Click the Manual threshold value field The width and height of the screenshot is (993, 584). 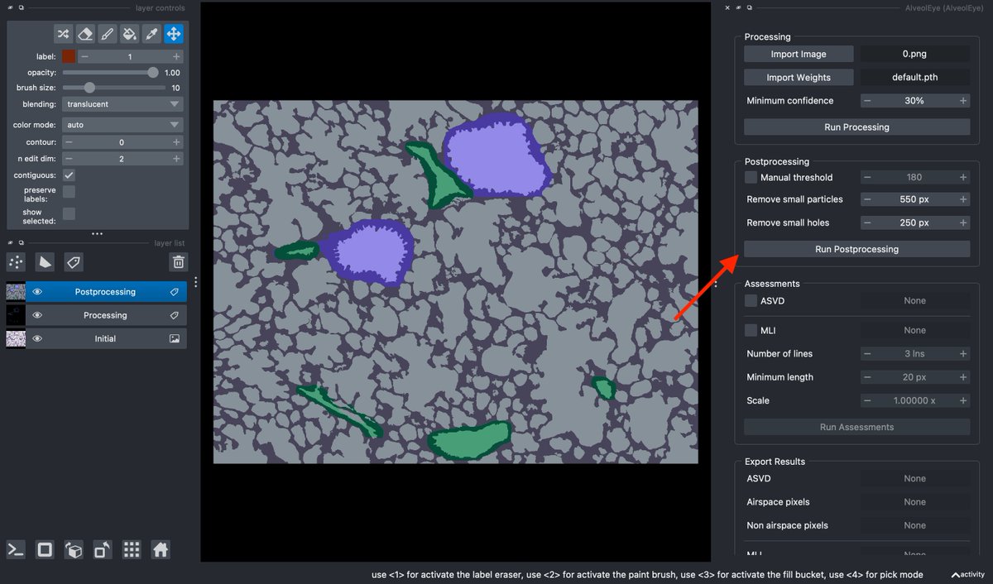click(914, 177)
